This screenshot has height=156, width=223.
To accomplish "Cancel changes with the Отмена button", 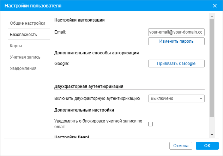I will point(181,146).
